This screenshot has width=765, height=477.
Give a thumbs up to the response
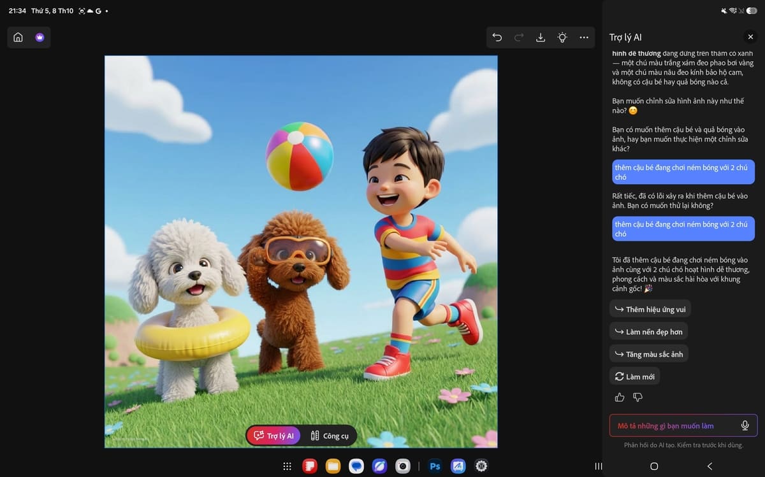pyautogui.click(x=620, y=397)
